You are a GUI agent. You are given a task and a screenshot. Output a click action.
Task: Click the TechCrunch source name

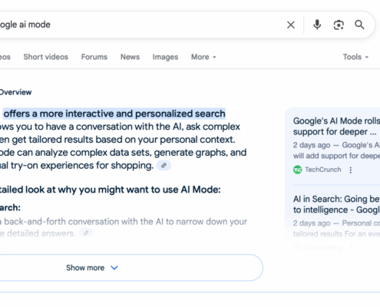[x=323, y=170]
